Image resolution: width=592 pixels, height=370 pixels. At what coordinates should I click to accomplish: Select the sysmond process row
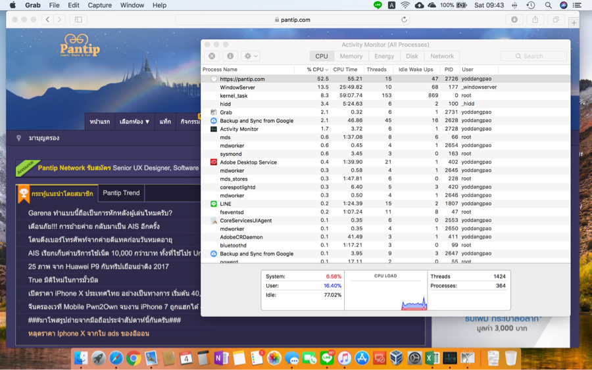point(385,154)
